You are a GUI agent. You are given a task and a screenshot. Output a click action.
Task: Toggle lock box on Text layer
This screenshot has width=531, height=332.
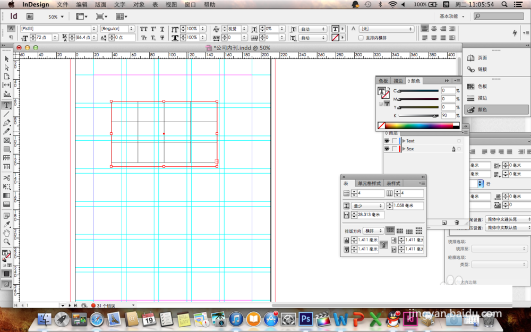point(395,141)
